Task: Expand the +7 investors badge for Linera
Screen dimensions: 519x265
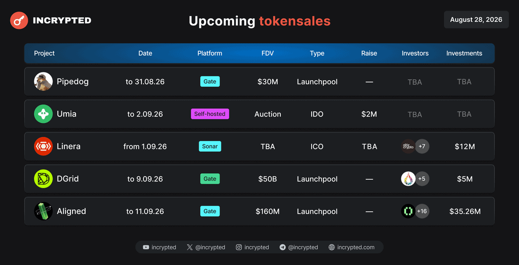Action: click(x=422, y=146)
